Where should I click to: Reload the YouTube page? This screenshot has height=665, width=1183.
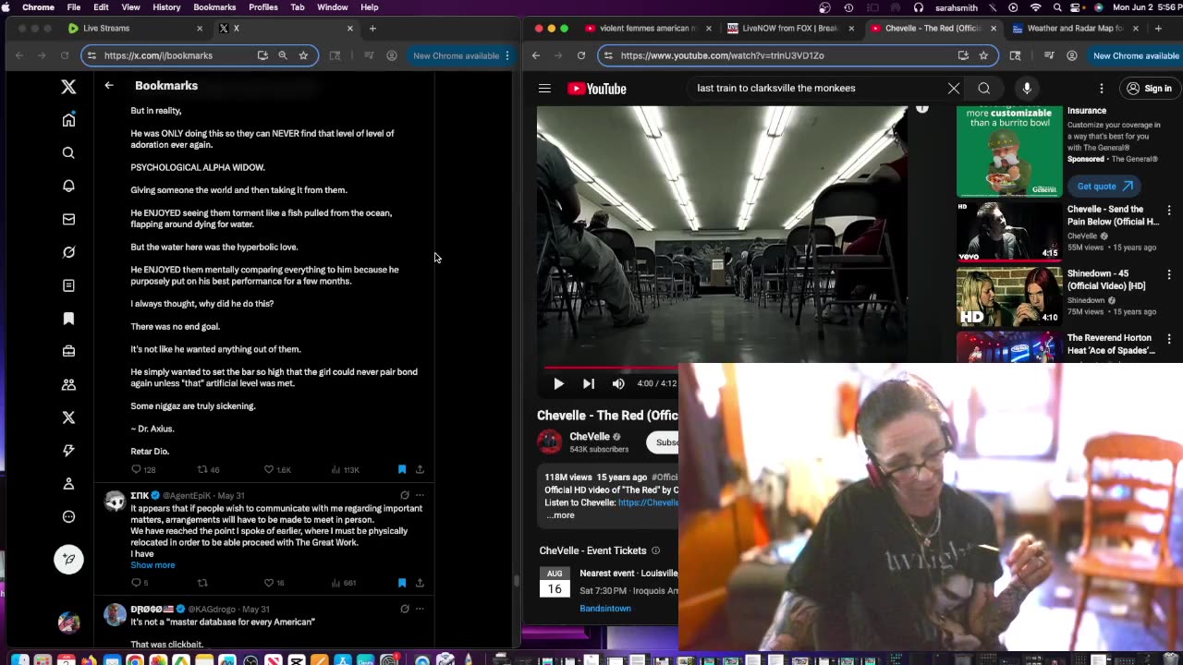click(x=580, y=55)
